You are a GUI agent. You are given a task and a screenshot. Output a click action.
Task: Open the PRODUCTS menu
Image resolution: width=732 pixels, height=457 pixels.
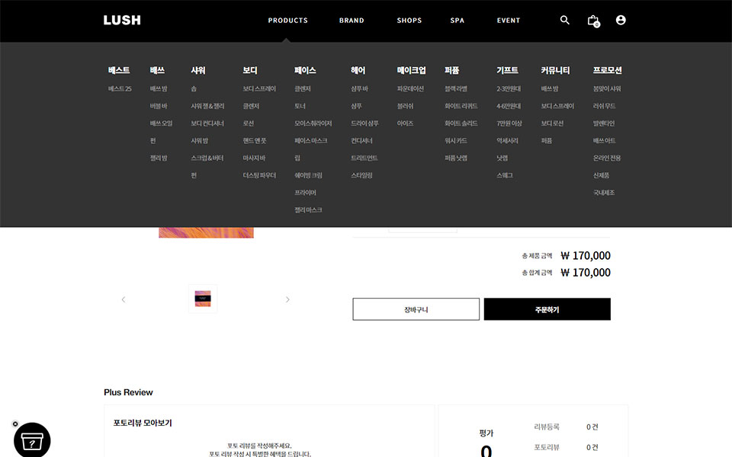[287, 21]
